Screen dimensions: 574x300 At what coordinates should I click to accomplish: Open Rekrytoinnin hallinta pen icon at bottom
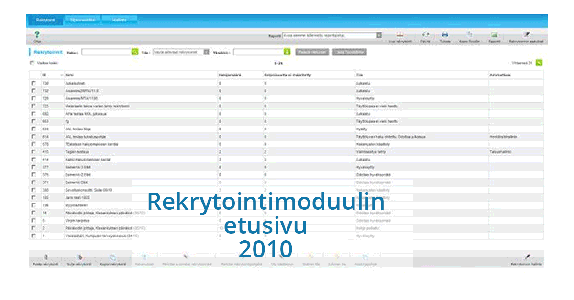coord(527,257)
